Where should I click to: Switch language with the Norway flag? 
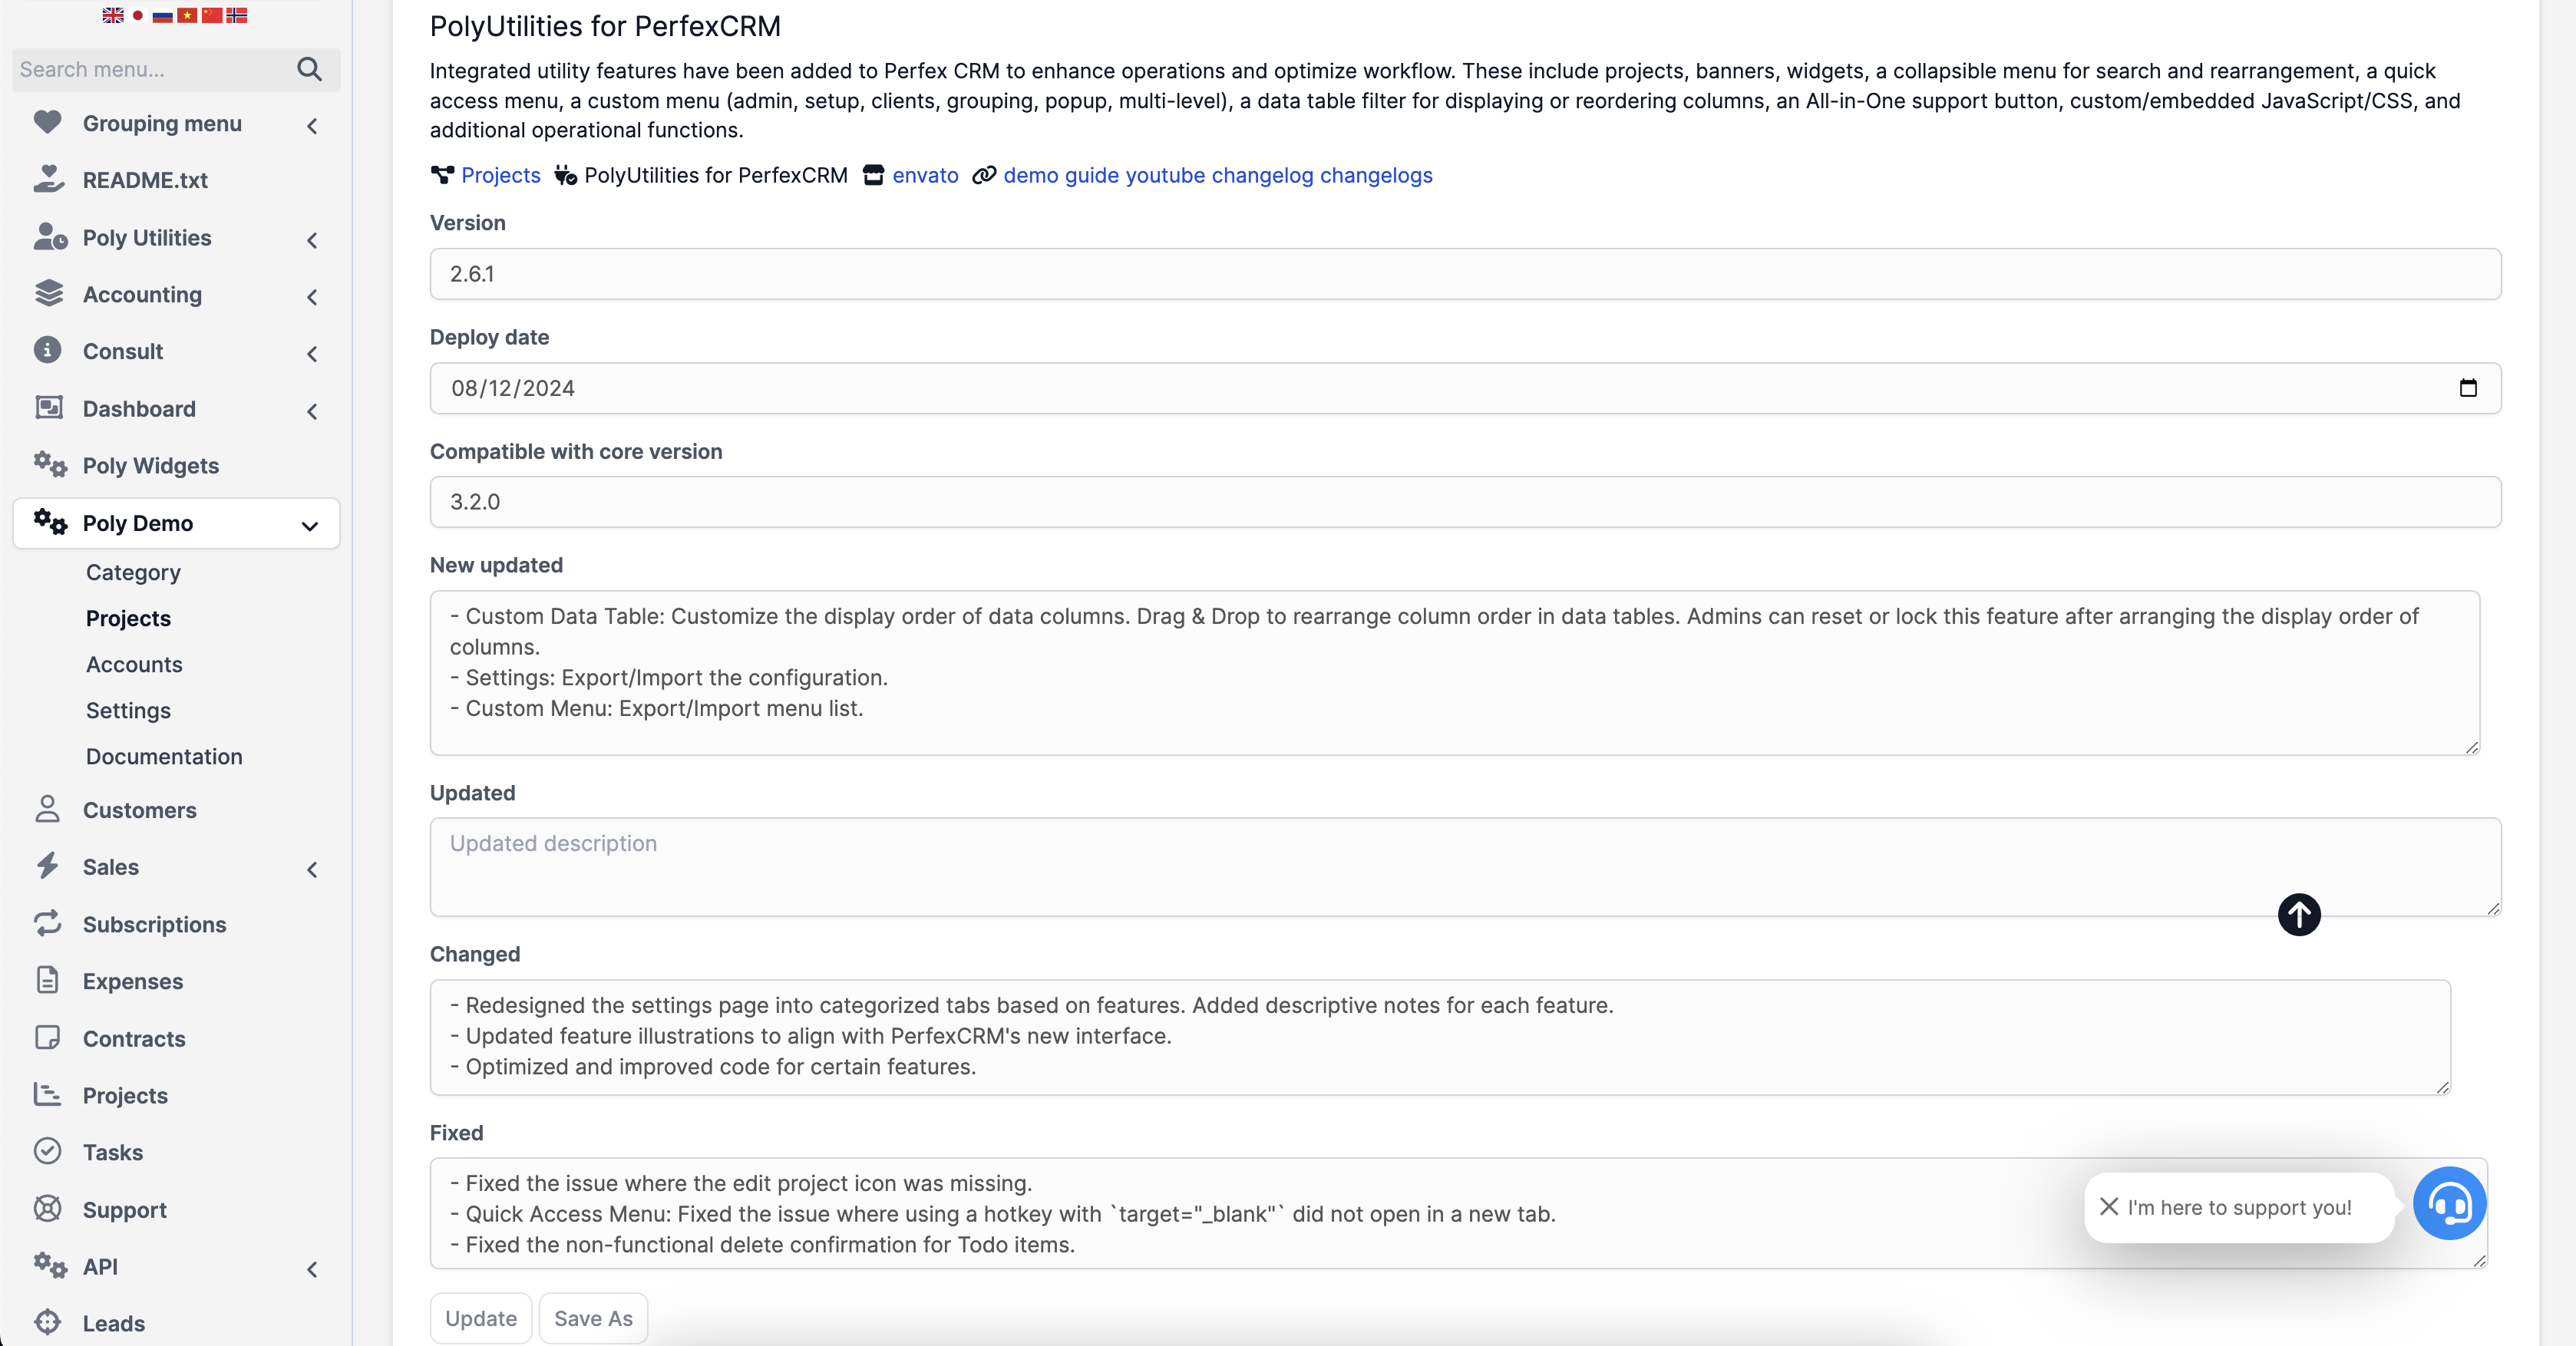[237, 15]
